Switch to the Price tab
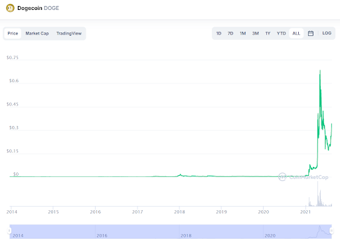The height and width of the screenshot is (242, 340). [13, 33]
